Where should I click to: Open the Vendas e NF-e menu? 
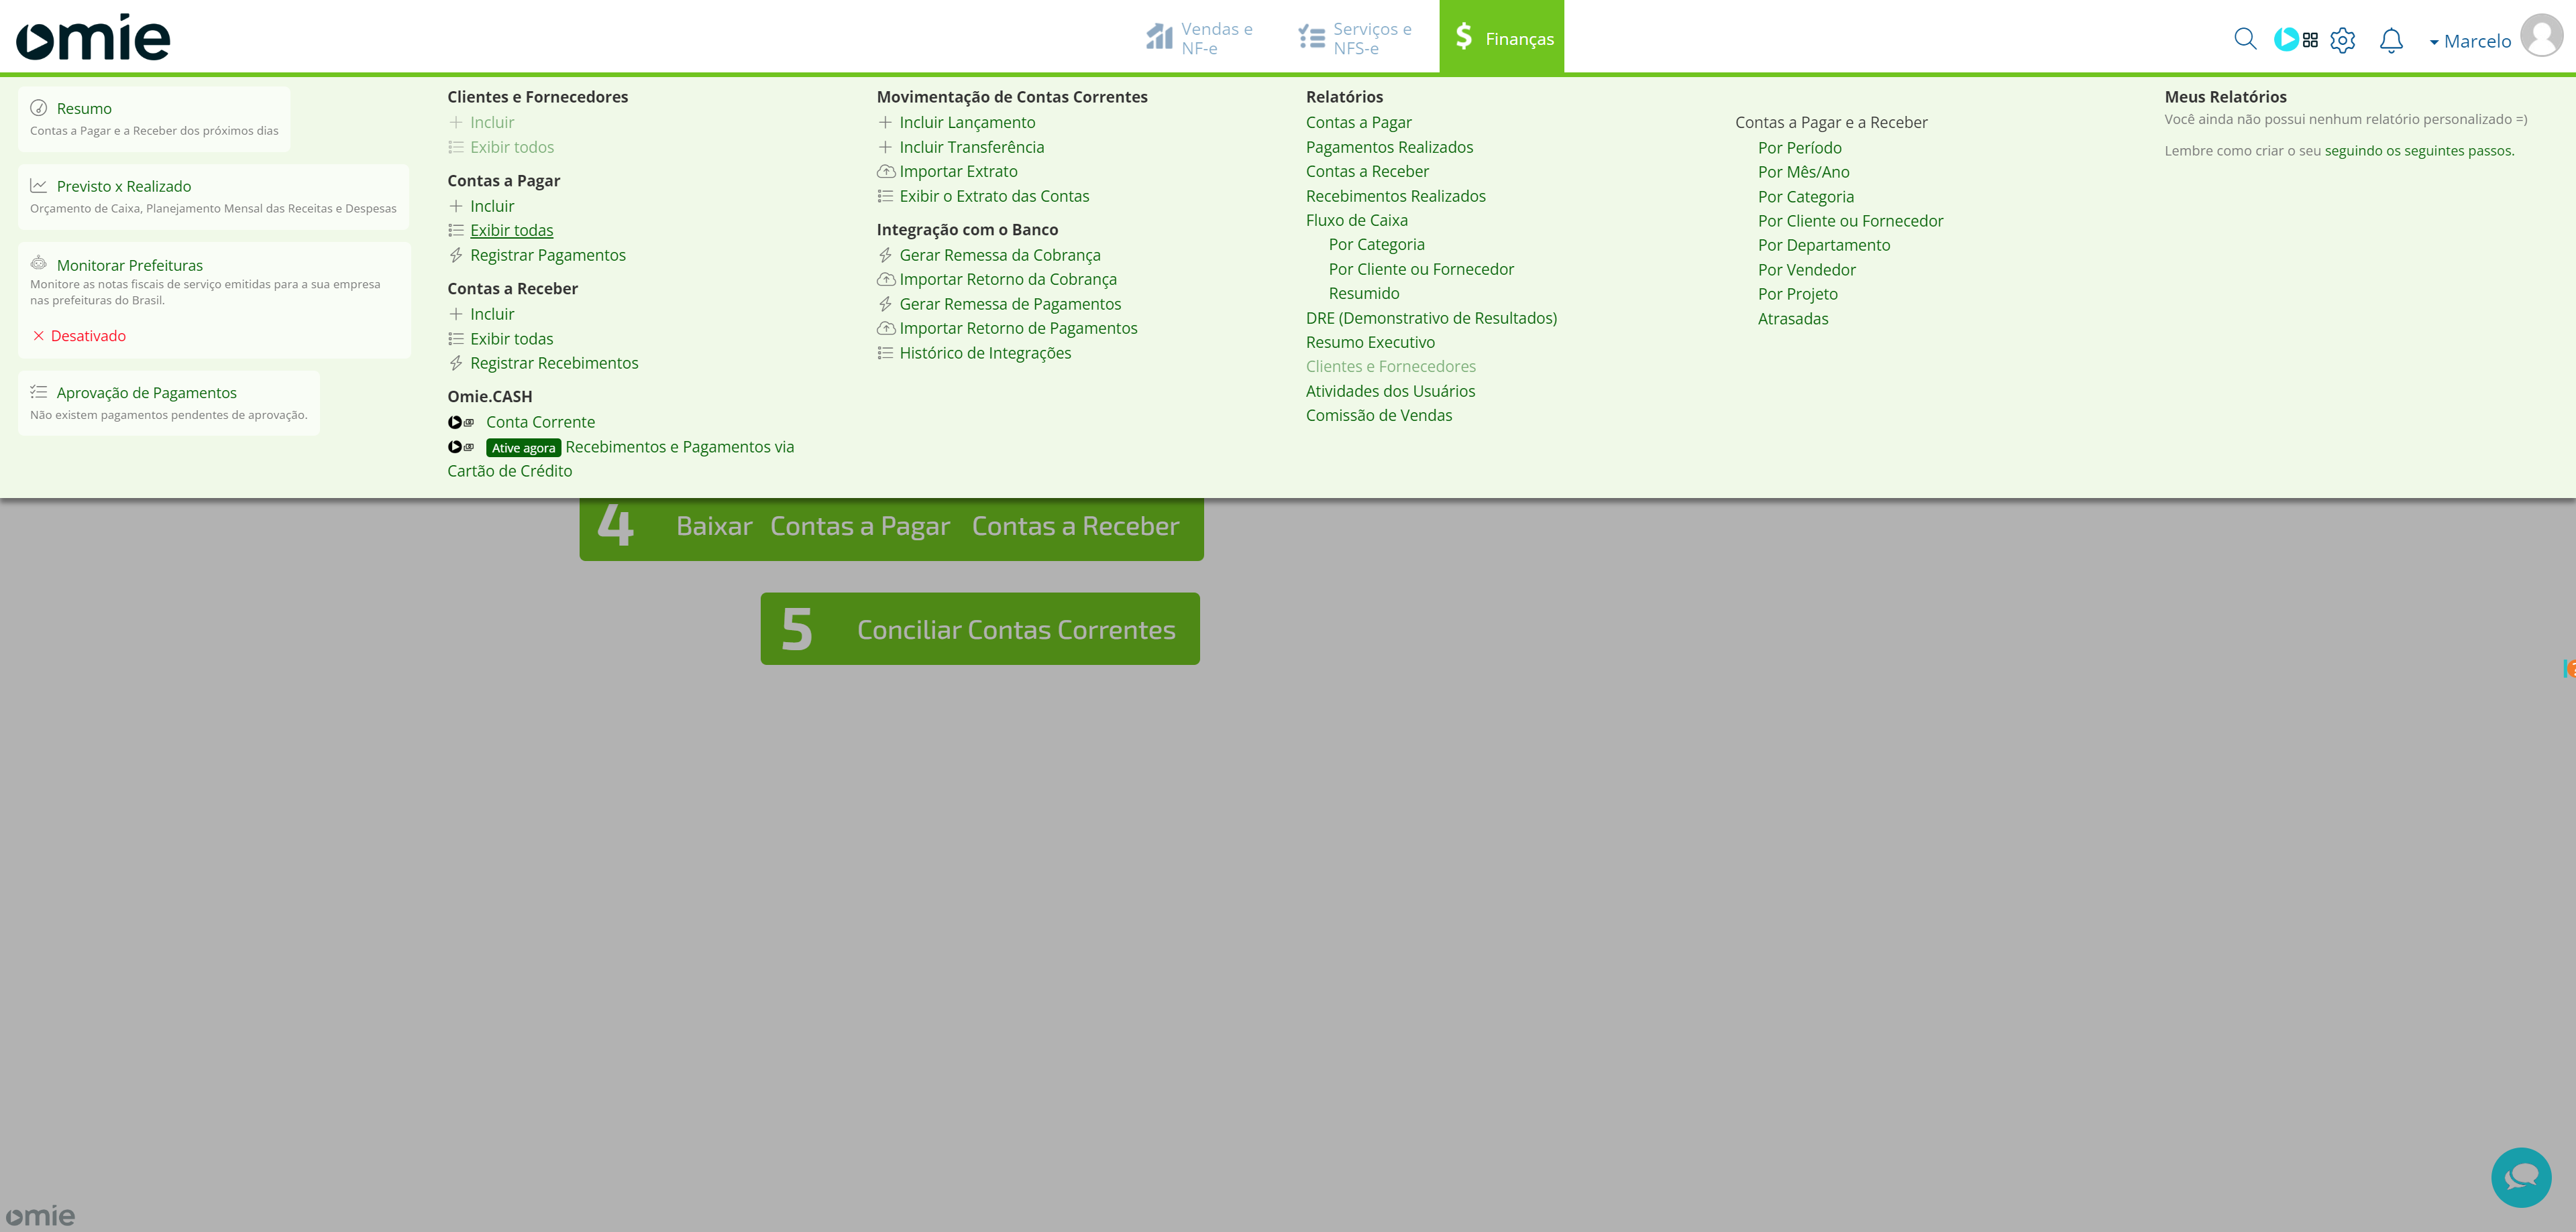(x=1199, y=38)
